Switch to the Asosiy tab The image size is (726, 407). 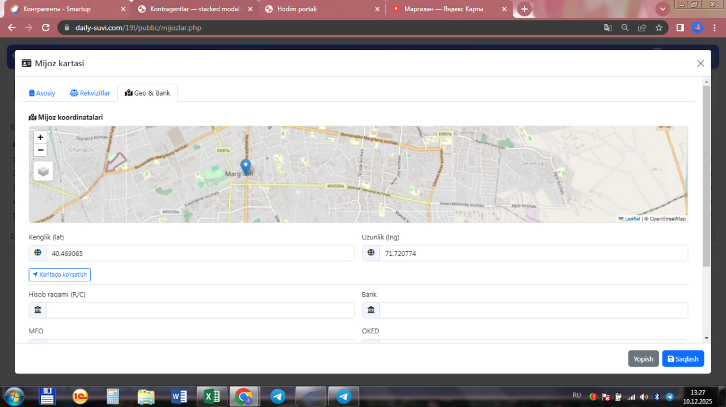pos(42,93)
